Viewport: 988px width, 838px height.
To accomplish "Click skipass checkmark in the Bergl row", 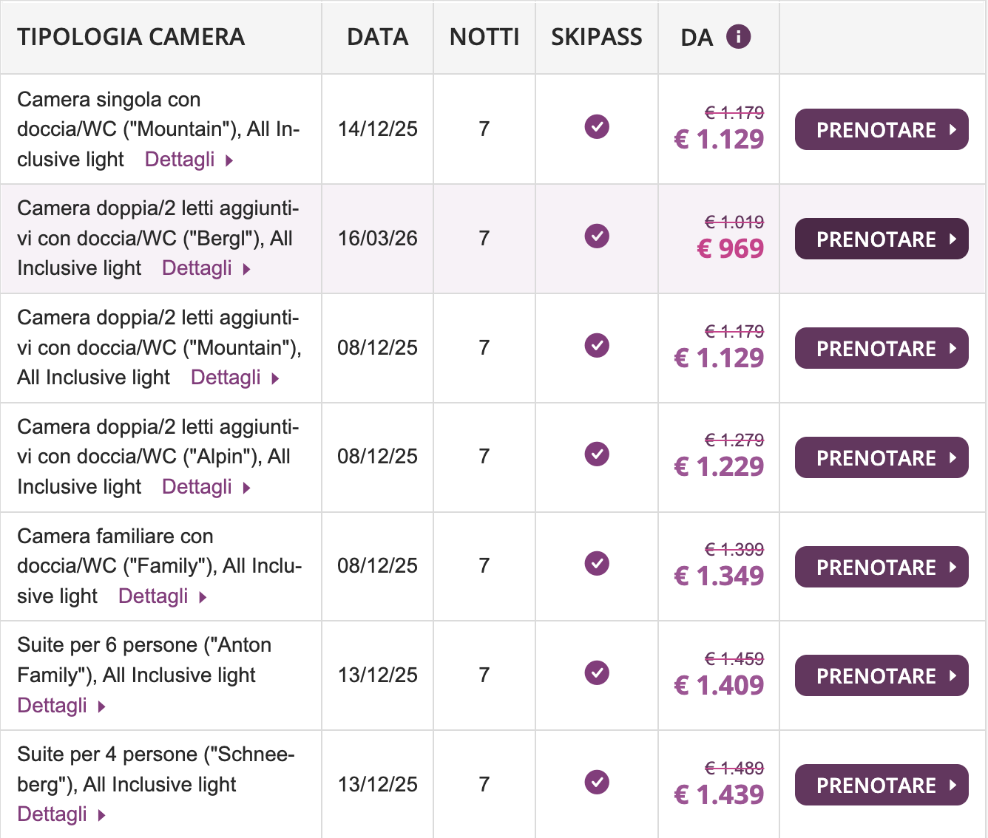I will [x=597, y=236].
